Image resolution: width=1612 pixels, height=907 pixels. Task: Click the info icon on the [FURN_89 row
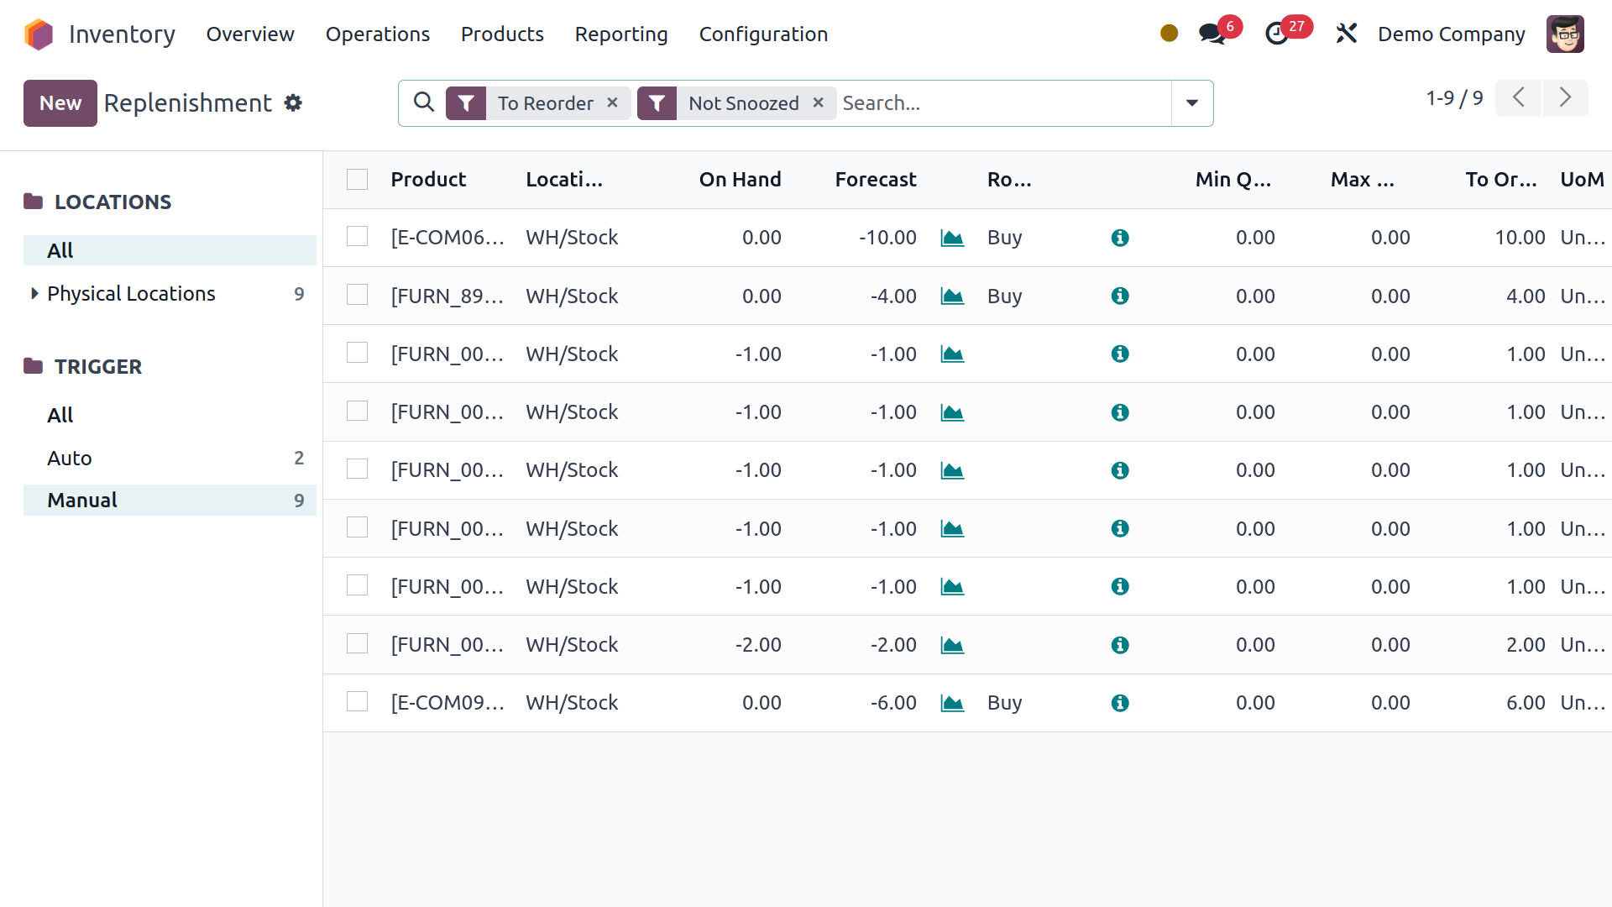pos(1120,296)
